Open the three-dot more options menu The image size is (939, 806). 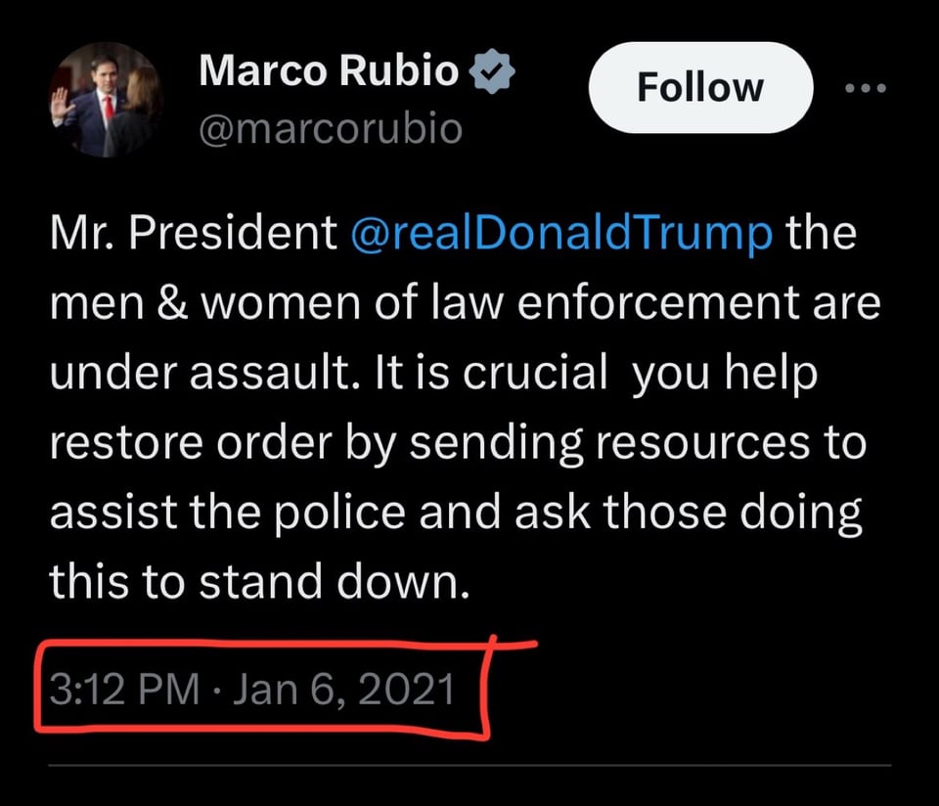(865, 88)
